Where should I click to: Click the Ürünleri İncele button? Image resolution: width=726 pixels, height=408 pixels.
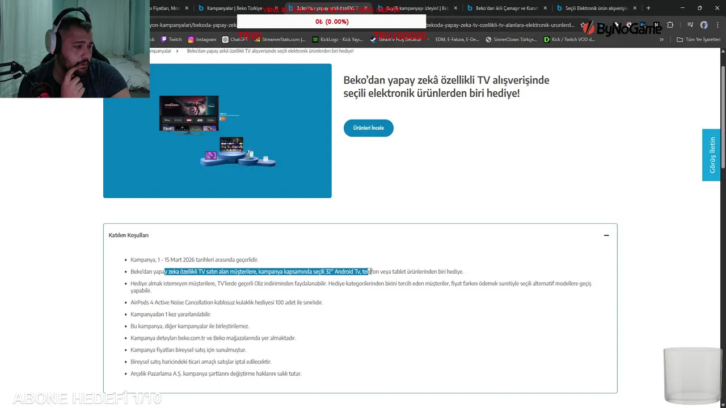point(369,128)
